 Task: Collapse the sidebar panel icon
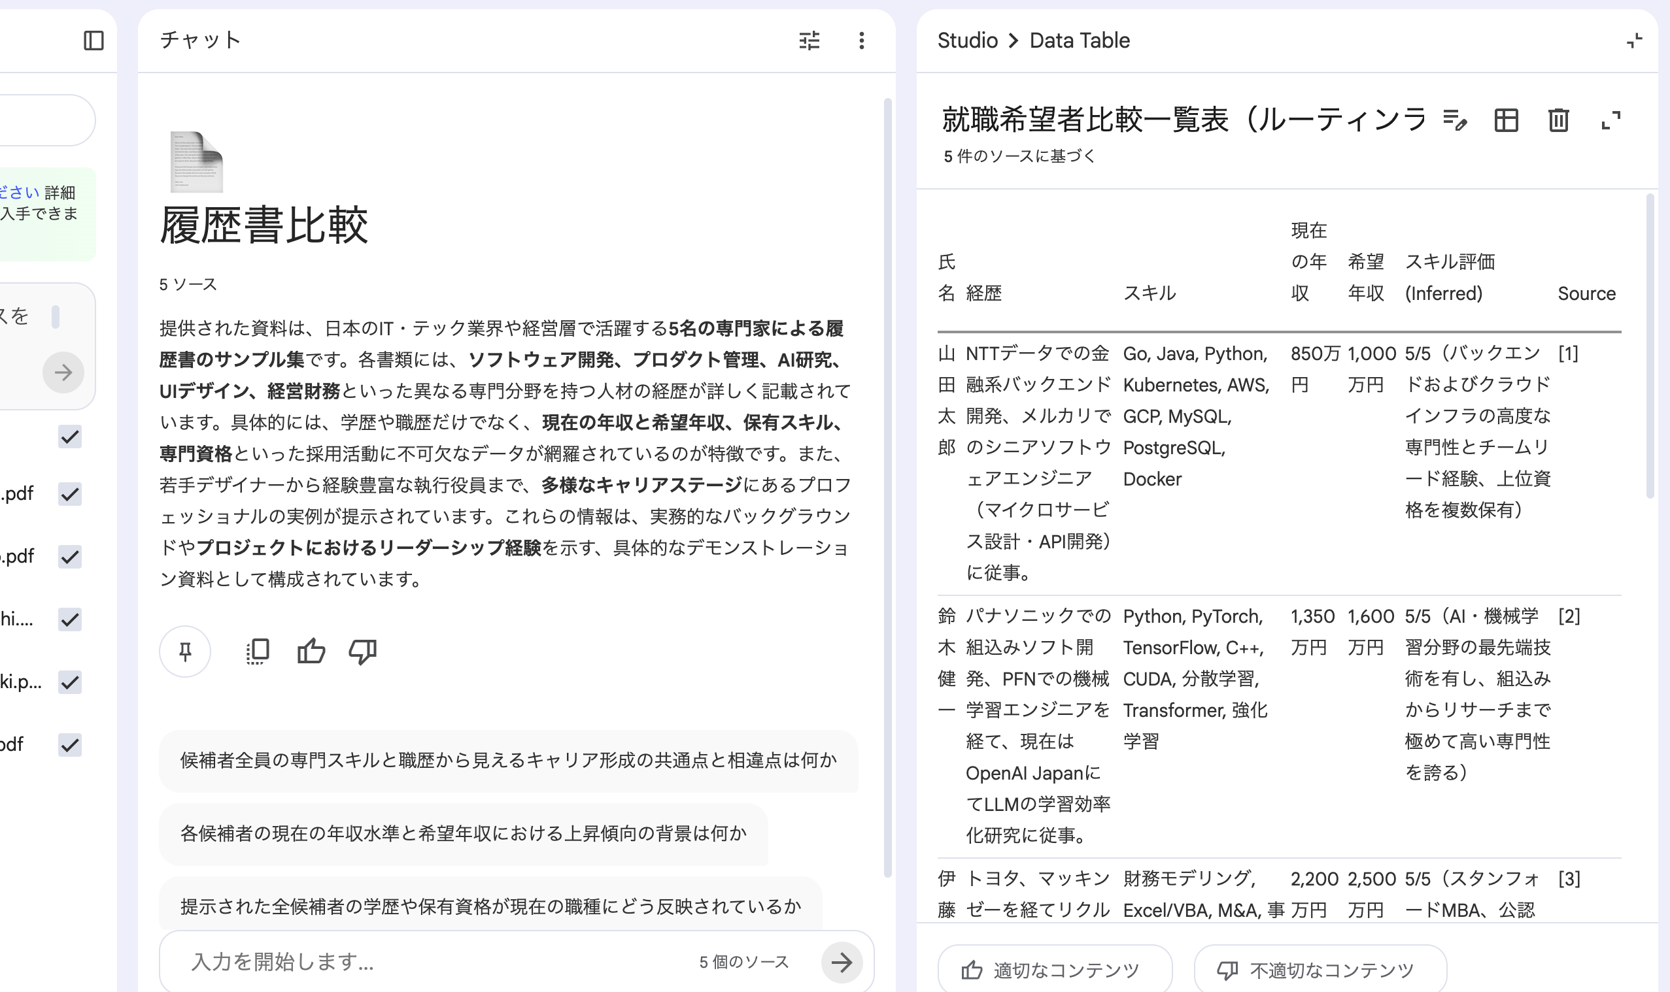pyautogui.click(x=94, y=41)
